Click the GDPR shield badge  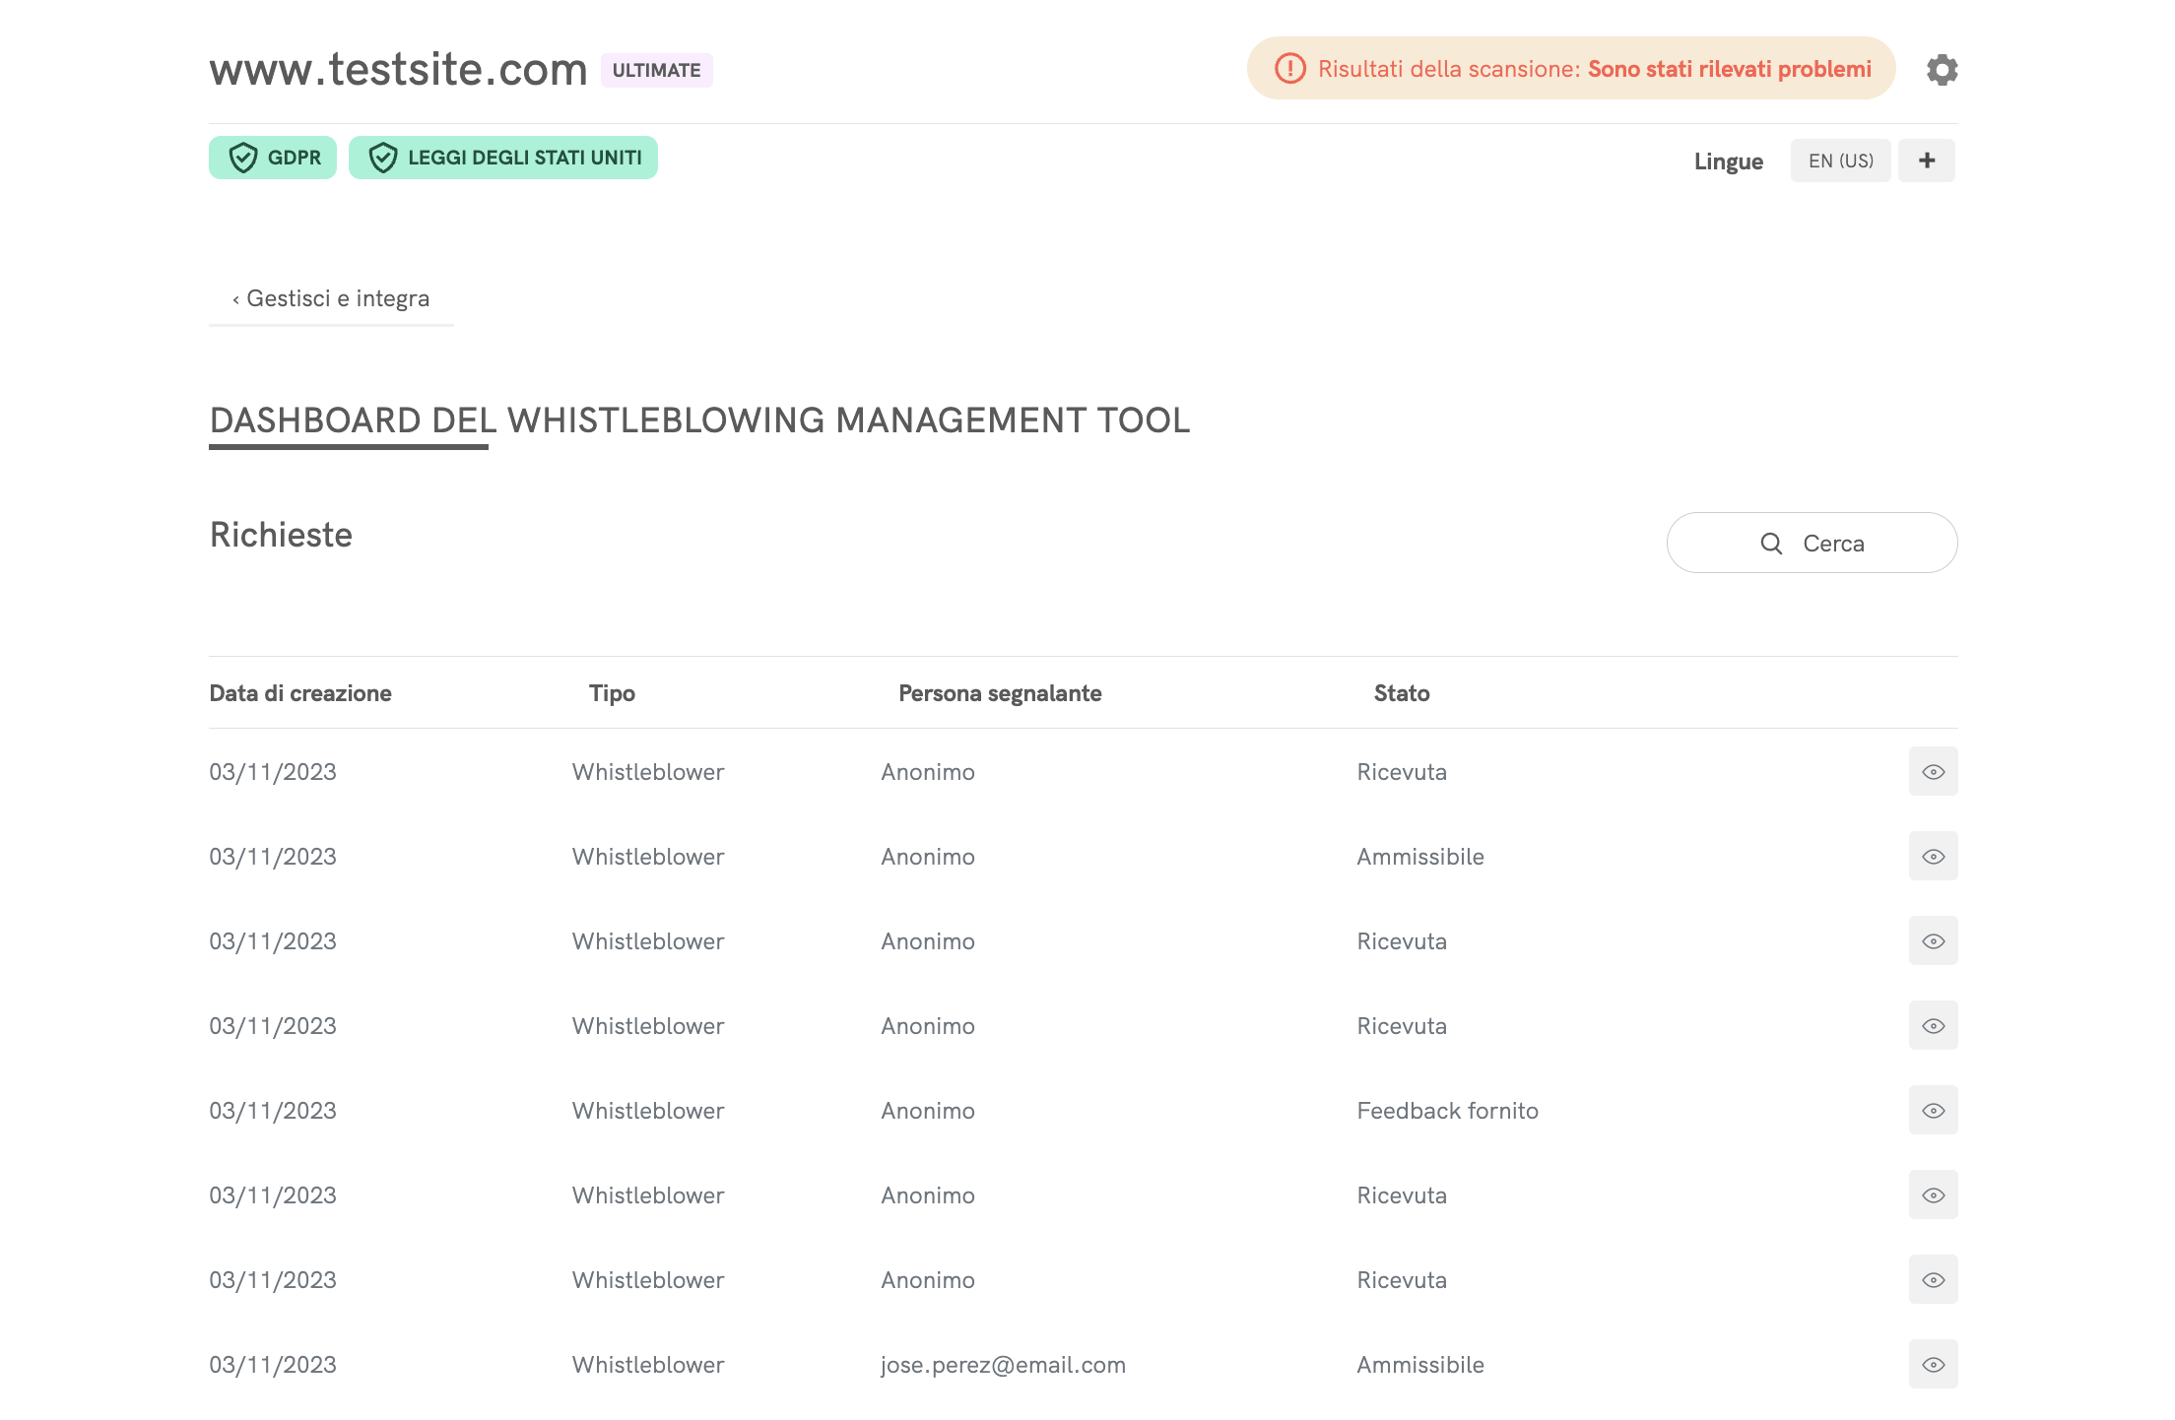(273, 158)
